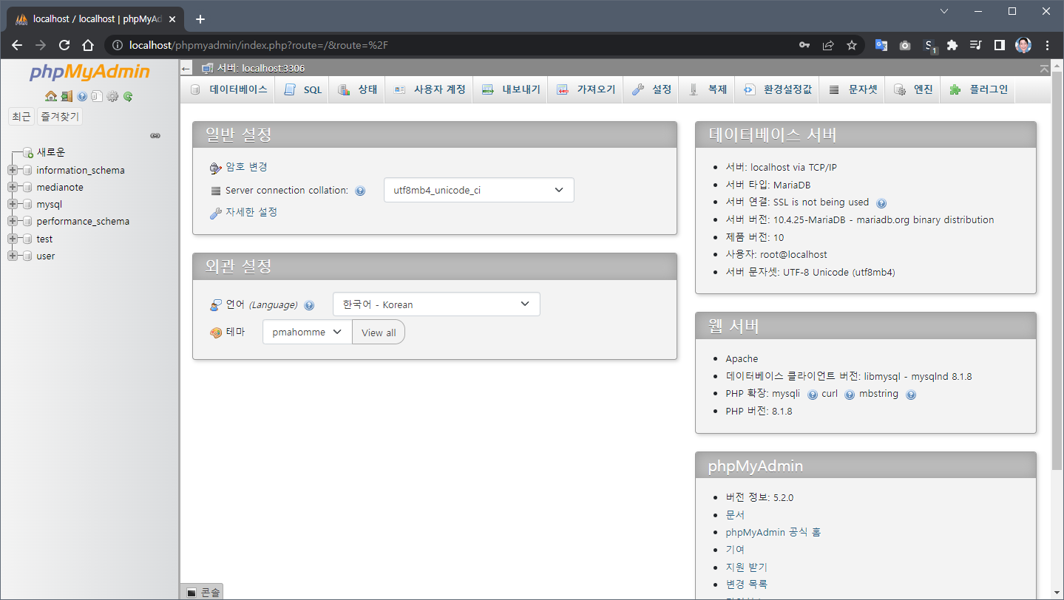1064x600 pixels.
Task: Click help icon next to 언어 (Language)
Action: click(x=309, y=305)
